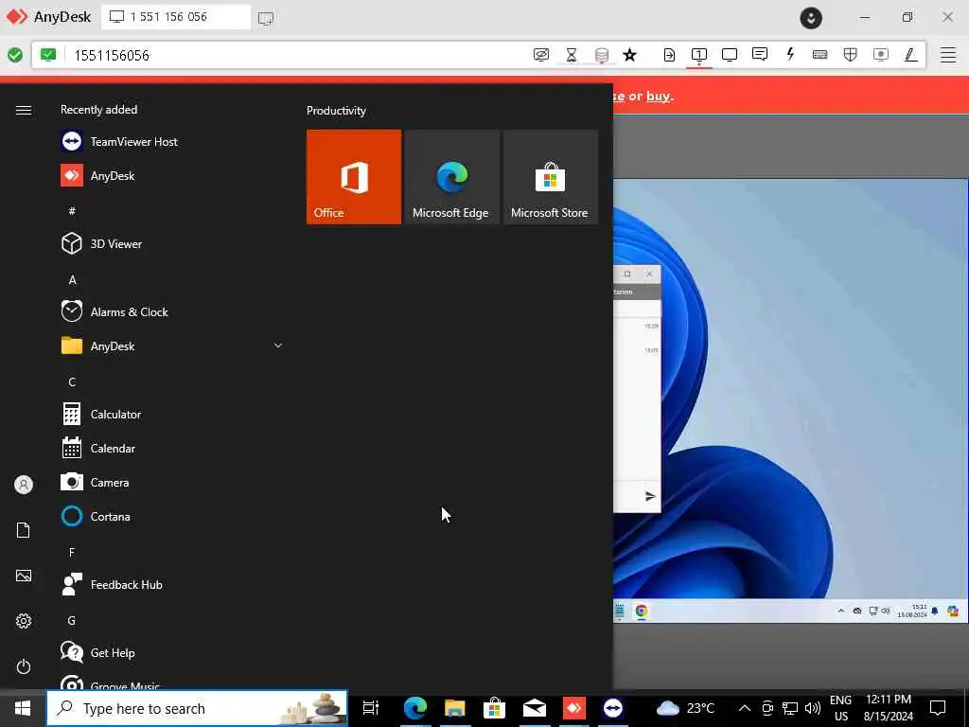Open the file transfer icon in AnyDesk toolbar
Image resolution: width=969 pixels, height=727 pixels.
pos(669,55)
